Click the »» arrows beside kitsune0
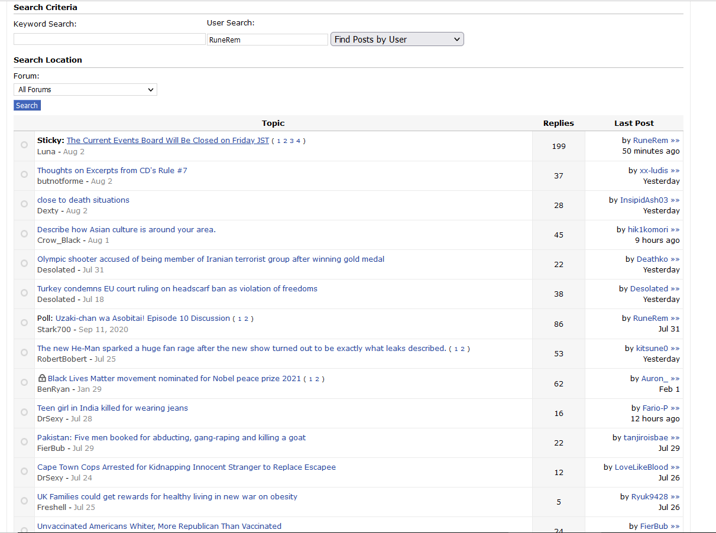Screen dimensions: 716x533 click(675, 349)
